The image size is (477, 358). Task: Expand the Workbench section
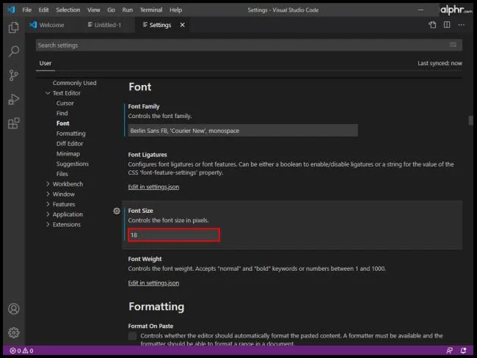(x=48, y=184)
